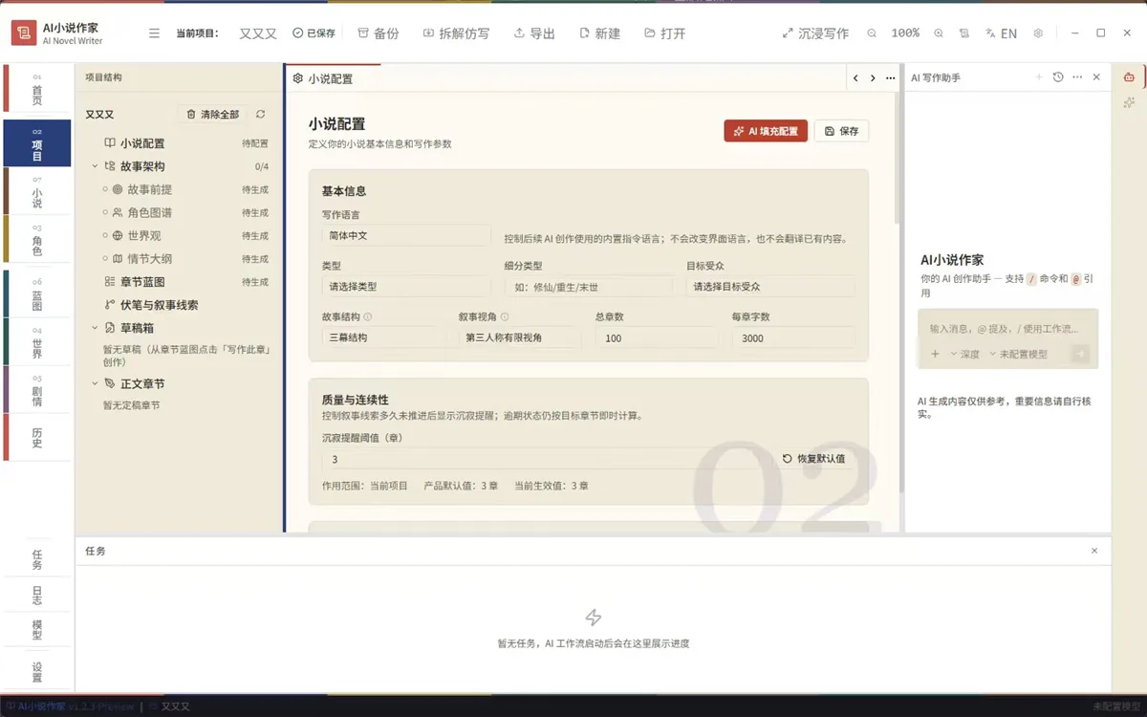Open the 类型 dropdown
Screen dimensions: 1147x717
(406, 286)
